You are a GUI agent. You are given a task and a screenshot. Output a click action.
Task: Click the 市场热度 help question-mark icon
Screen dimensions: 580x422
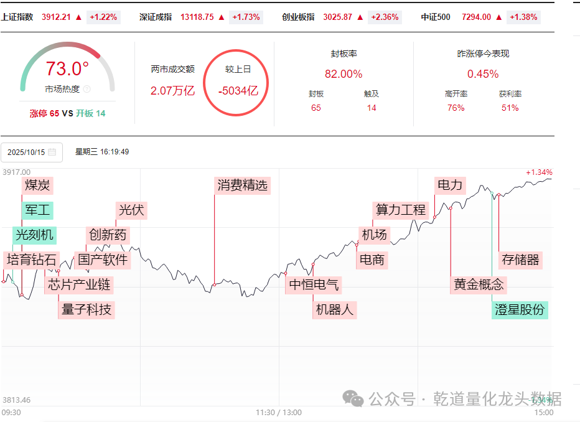[x=87, y=90]
